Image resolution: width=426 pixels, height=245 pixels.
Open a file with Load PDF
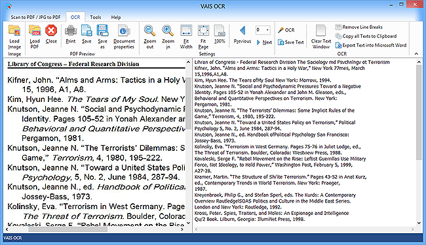35,37
